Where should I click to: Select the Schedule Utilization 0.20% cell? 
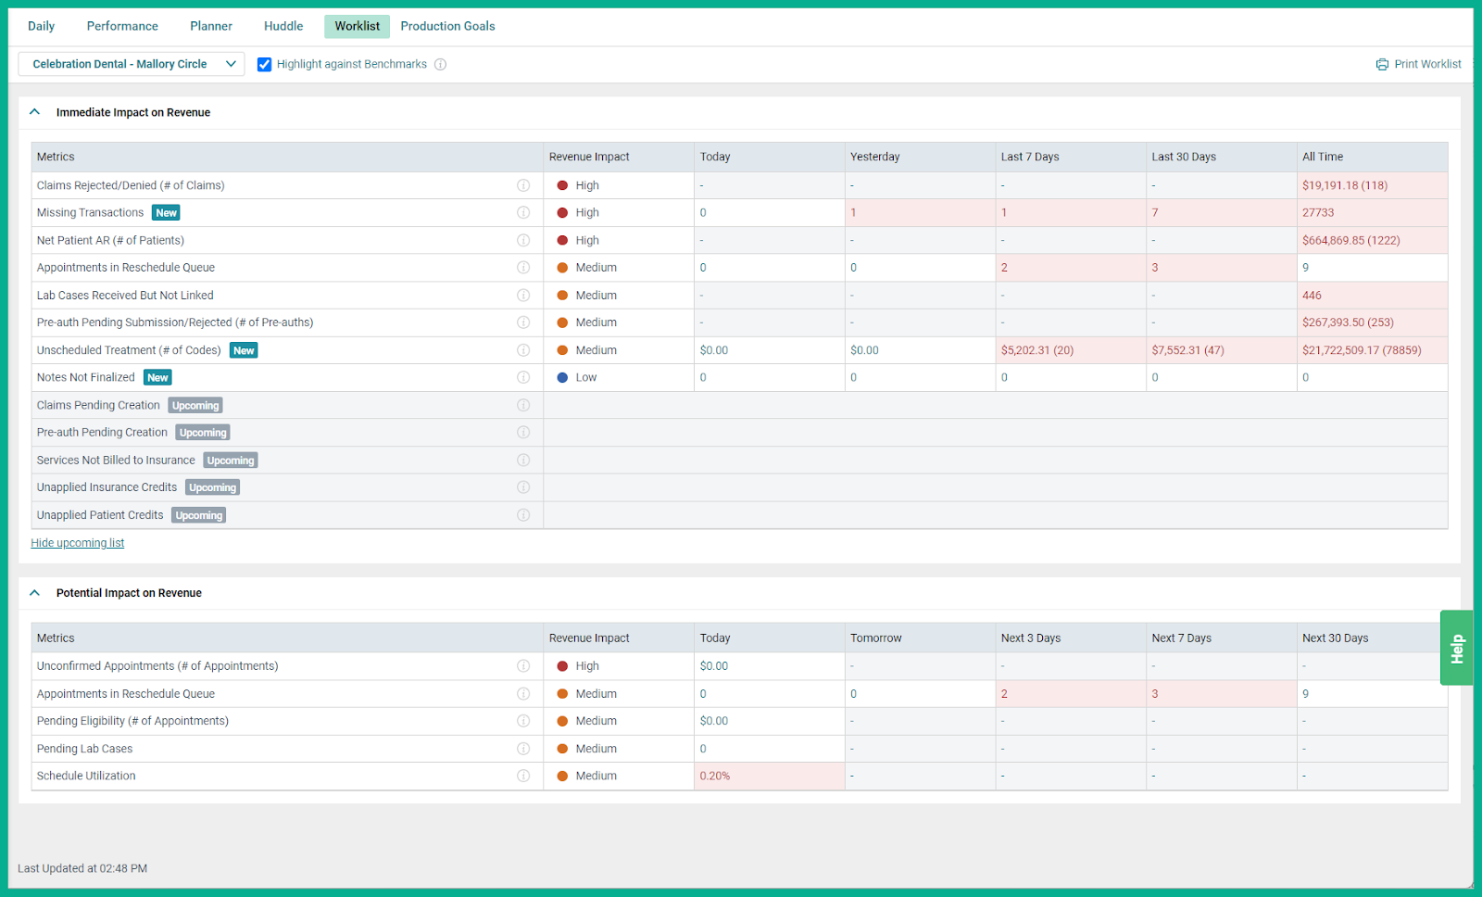tap(769, 776)
